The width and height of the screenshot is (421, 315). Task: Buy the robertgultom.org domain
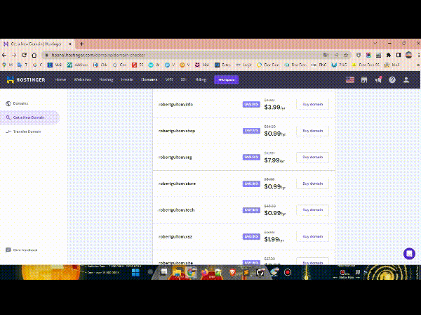point(312,157)
